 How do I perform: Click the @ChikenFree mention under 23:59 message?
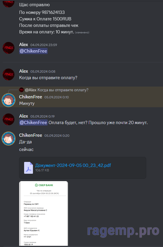[33, 51]
